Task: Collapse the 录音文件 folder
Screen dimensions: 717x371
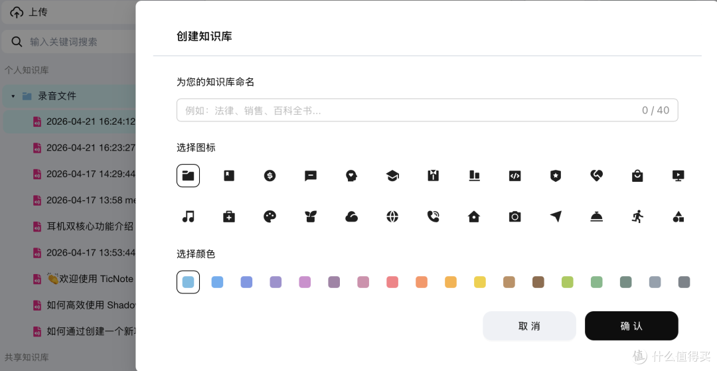Action: [x=13, y=96]
